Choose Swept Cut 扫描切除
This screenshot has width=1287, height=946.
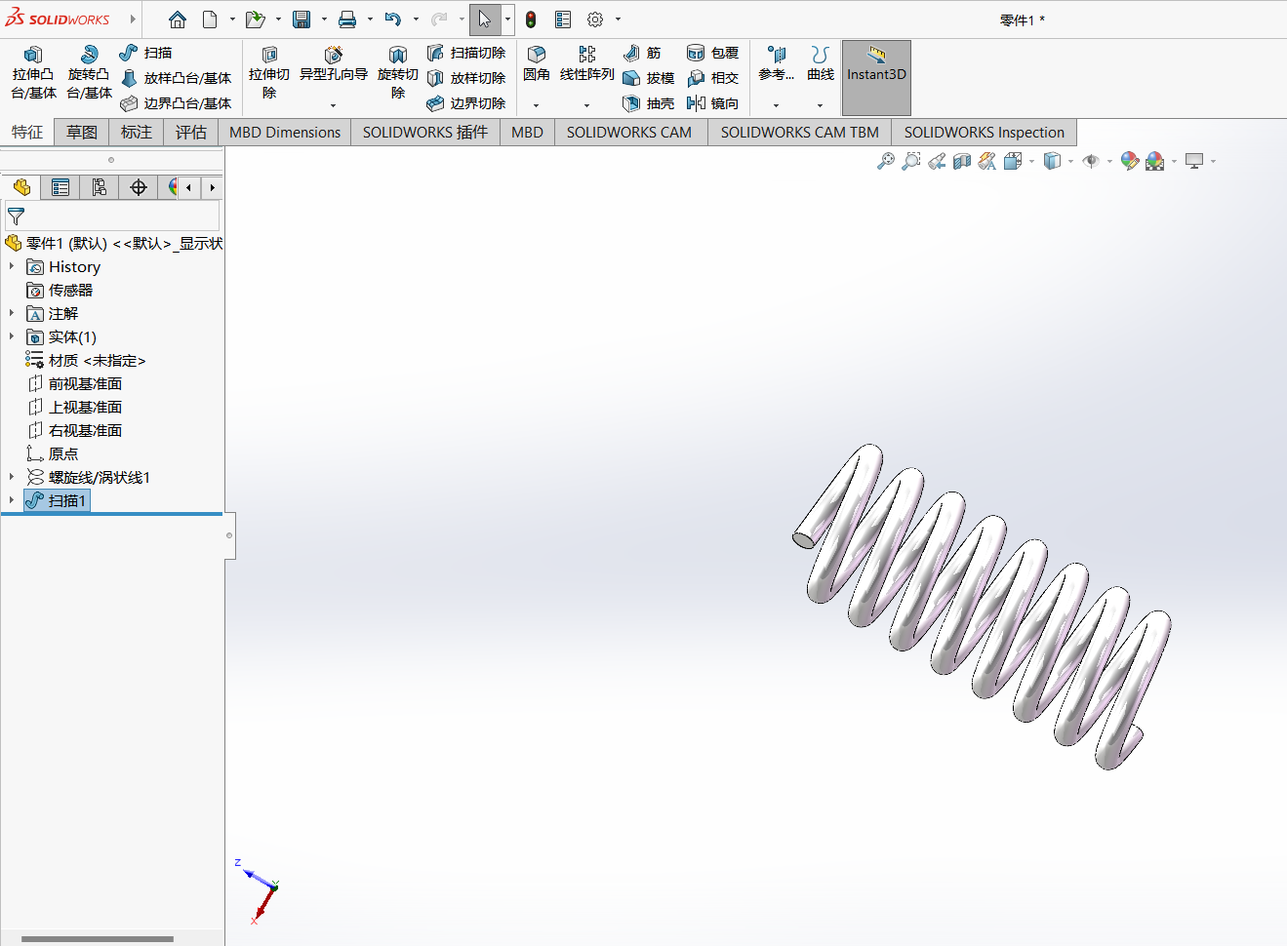[466, 53]
